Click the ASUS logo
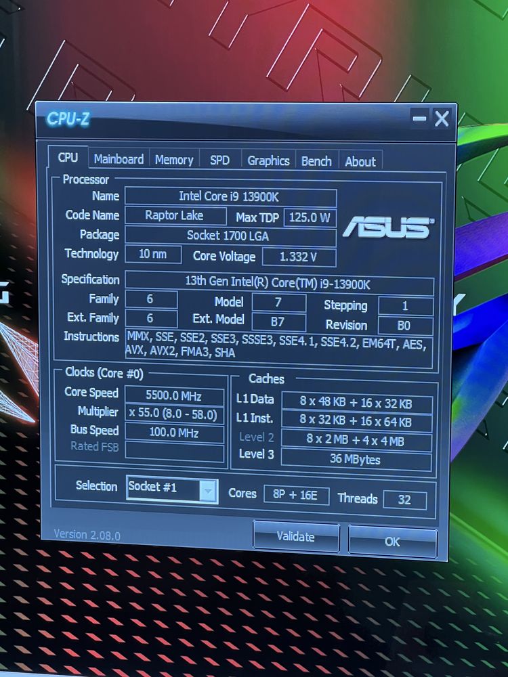 388,227
